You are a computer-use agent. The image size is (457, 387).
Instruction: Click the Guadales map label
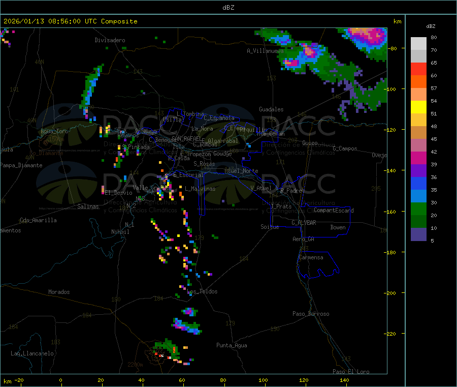coord(271,109)
